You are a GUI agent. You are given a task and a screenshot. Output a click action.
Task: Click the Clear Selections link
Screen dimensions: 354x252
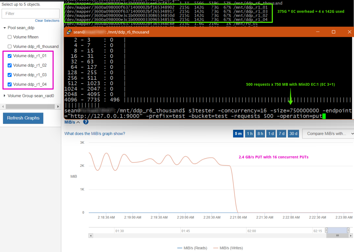pyautogui.click(x=47, y=21)
